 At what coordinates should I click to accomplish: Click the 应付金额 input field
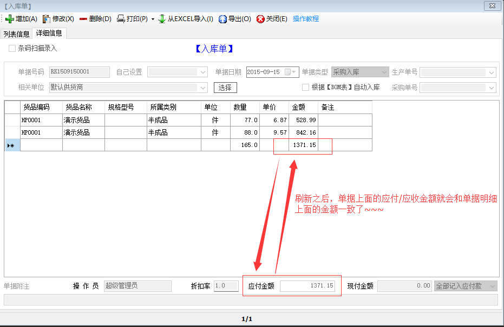pyautogui.click(x=307, y=286)
